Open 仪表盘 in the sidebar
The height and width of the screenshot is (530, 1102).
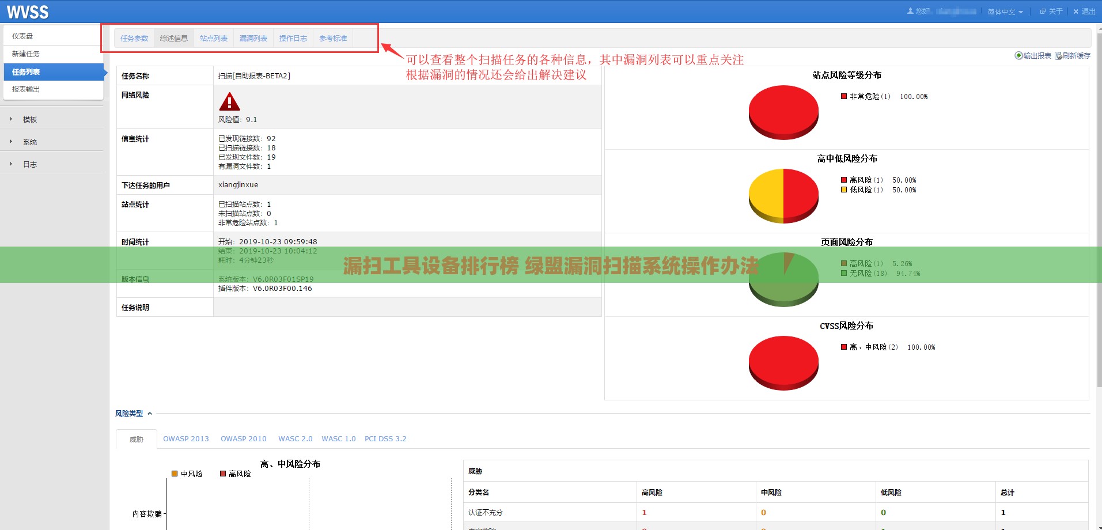pyautogui.click(x=53, y=36)
